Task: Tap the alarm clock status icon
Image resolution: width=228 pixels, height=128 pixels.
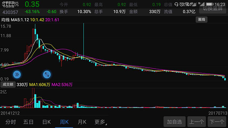Action: click(x=182, y=5)
